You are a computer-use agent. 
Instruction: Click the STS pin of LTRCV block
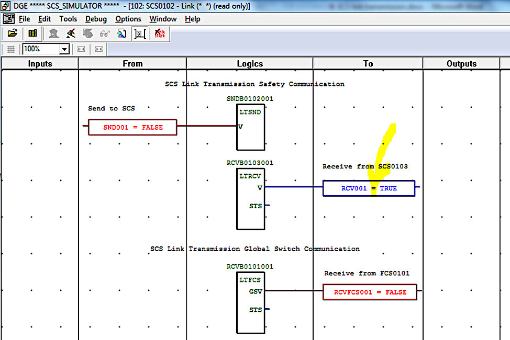256,206
